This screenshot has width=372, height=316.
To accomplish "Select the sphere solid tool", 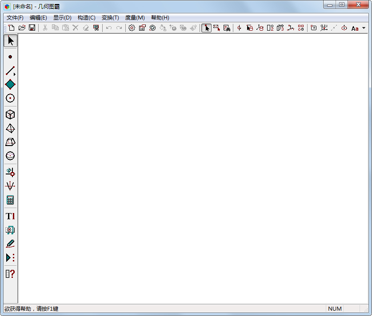I will tap(10, 156).
